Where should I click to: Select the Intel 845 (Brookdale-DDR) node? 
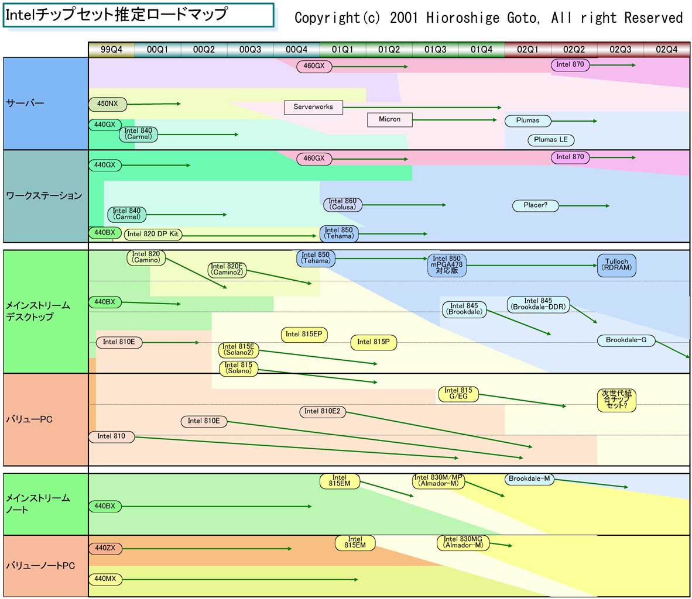(x=538, y=304)
